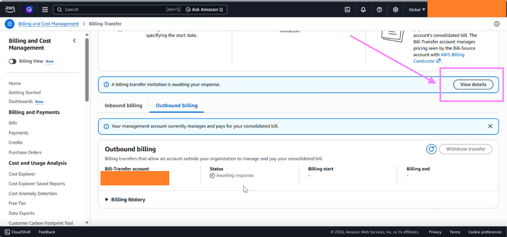Open Purchase Orders in the sidebar
Screen dimensions: 507x237
(25, 152)
